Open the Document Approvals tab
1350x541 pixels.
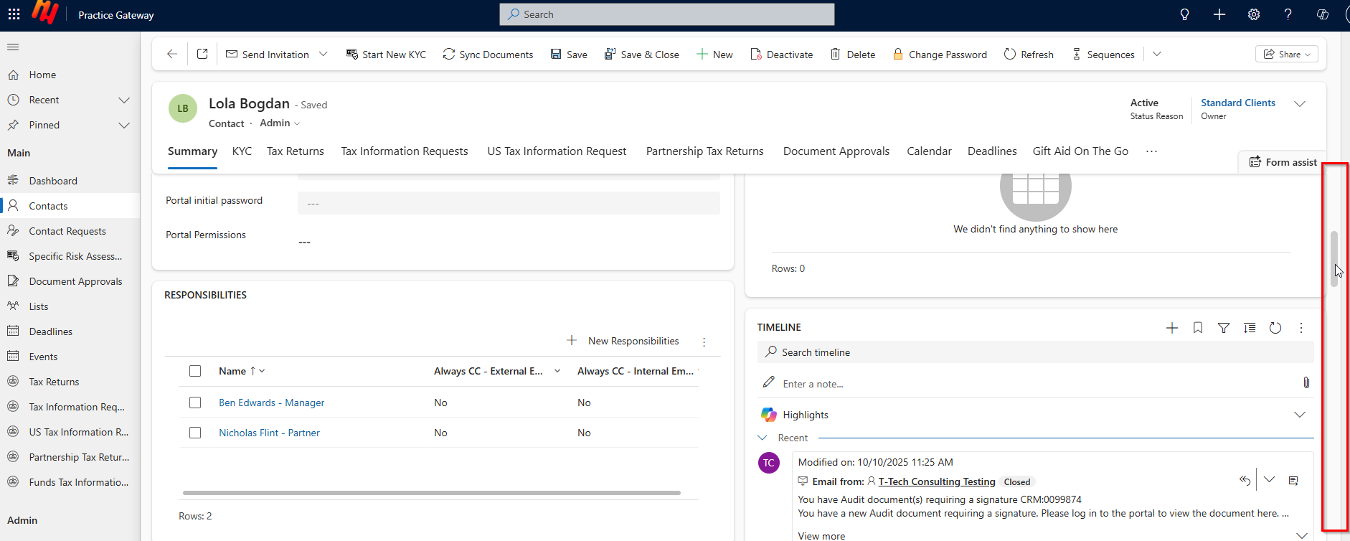[x=836, y=151]
